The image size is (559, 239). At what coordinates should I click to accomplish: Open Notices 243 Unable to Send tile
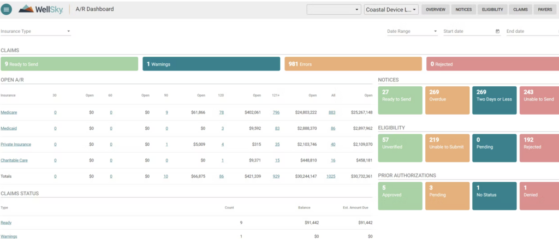tap(539, 100)
